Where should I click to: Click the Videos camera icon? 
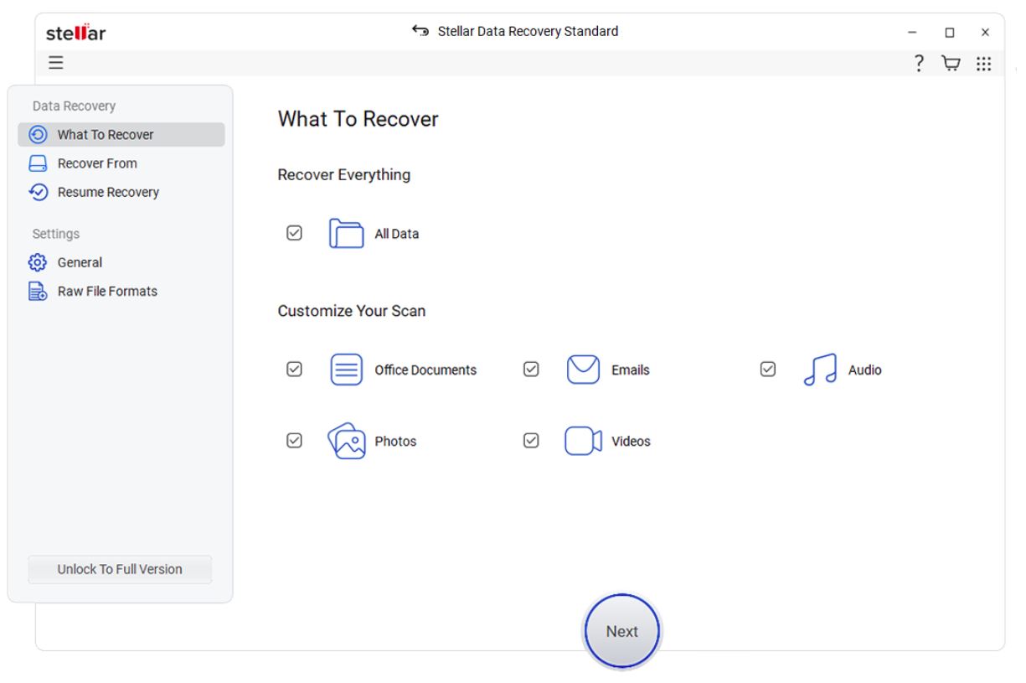pos(583,441)
